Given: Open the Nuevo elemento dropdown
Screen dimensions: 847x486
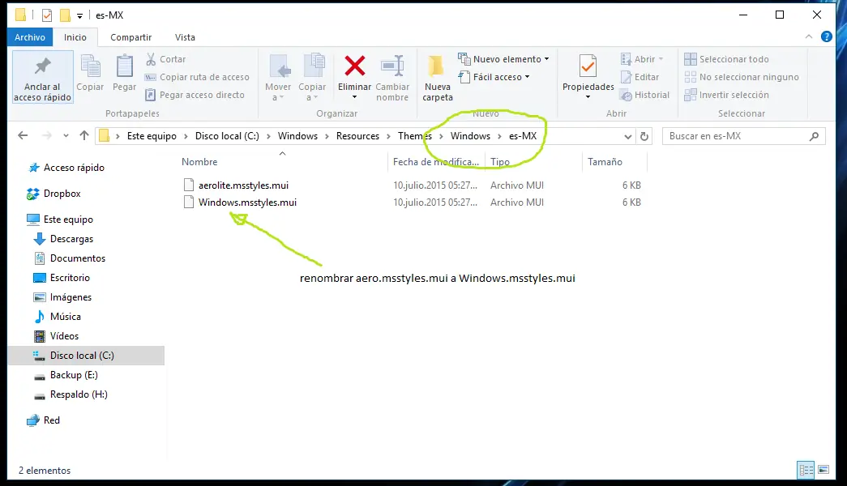Looking at the screenshot, I should click(x=503, y=59).
